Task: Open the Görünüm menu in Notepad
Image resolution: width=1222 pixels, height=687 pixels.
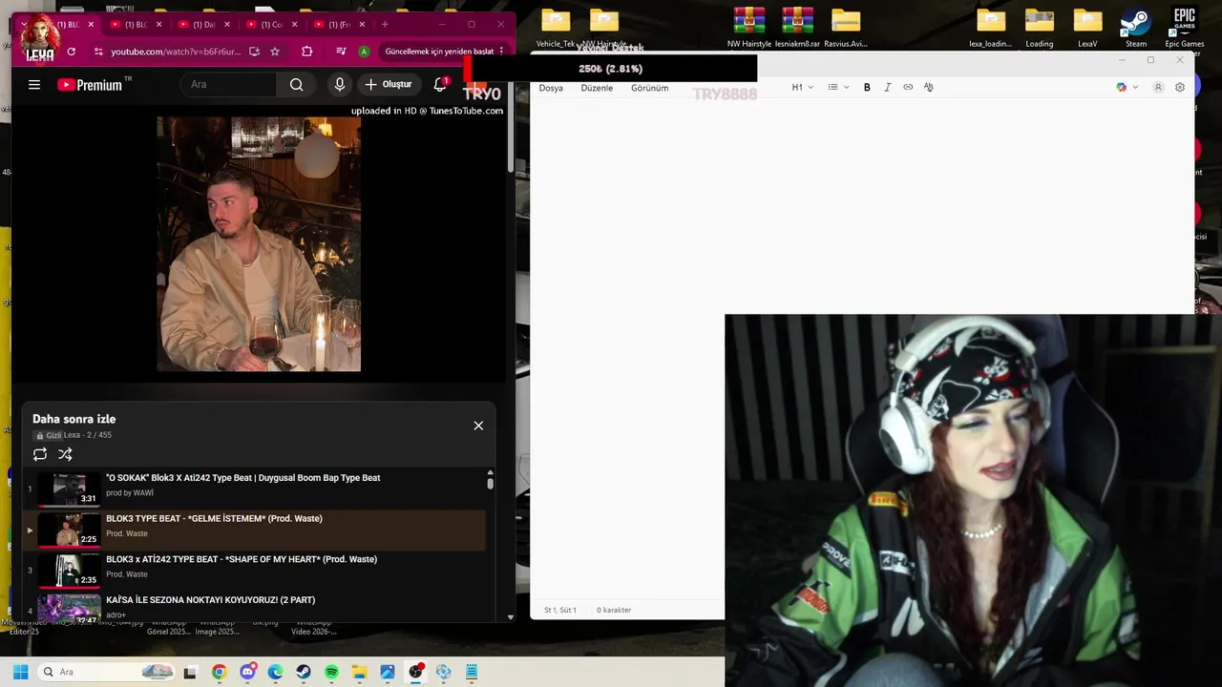Action: [x=649, y=88]
